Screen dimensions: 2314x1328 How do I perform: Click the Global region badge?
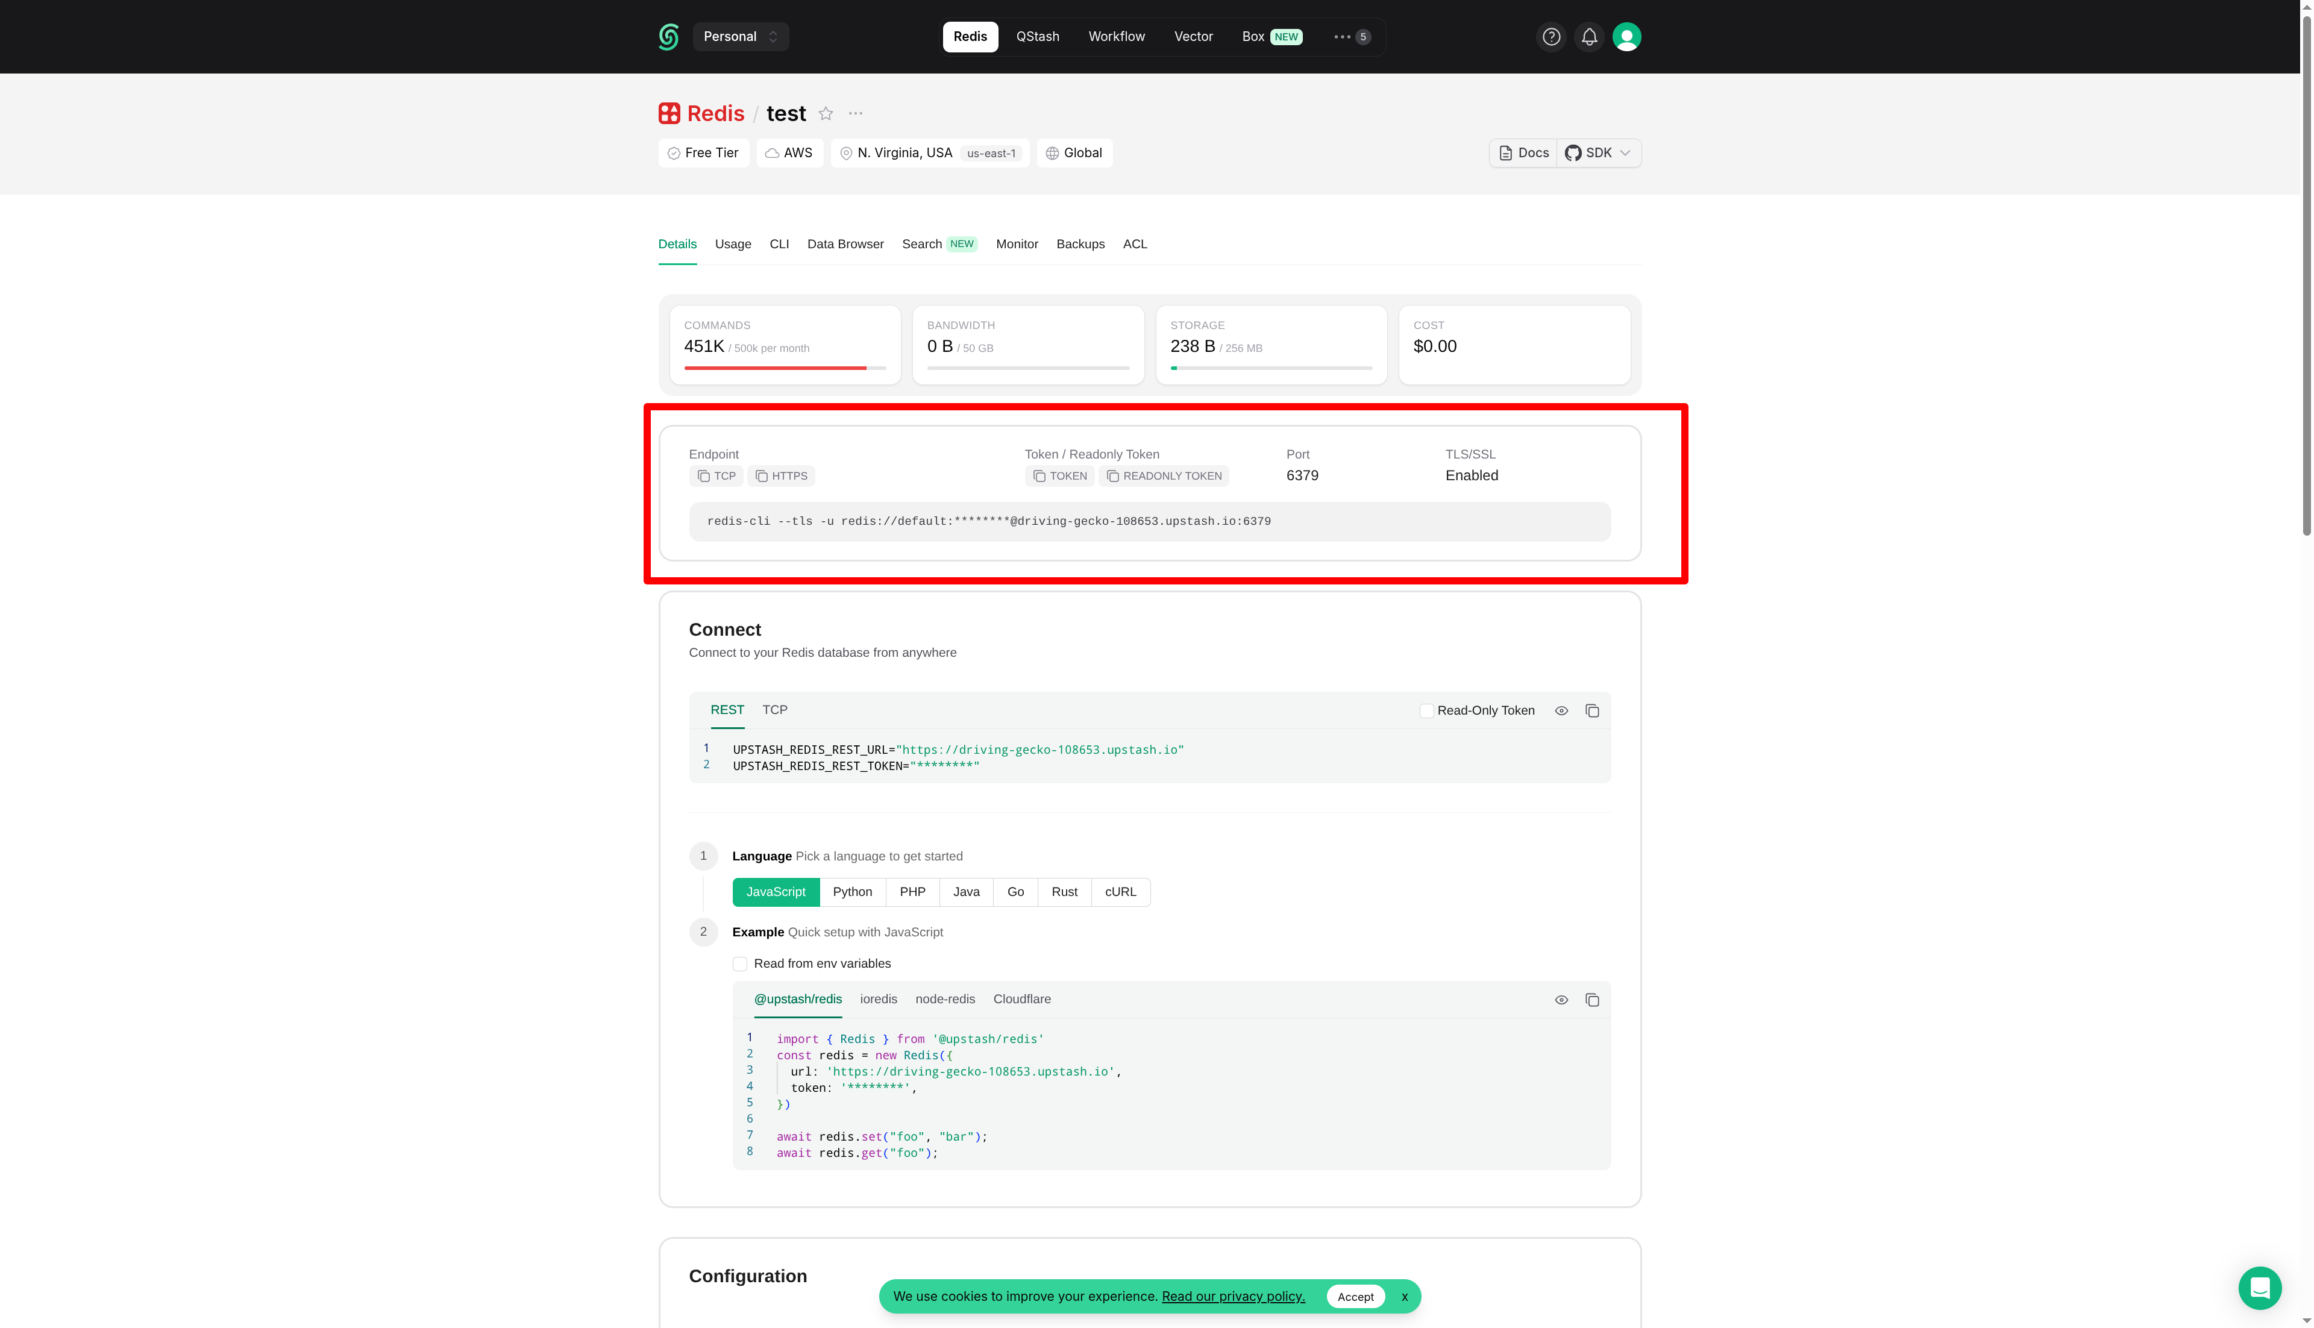1074,153
